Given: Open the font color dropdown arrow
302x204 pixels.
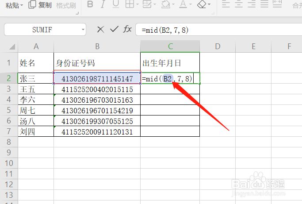Looking at the screenshot, I should click(x=191, y=4).
